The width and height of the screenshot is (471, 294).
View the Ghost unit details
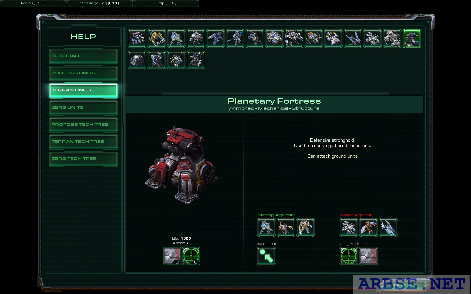pyautogui.click(x=235, y=38)
